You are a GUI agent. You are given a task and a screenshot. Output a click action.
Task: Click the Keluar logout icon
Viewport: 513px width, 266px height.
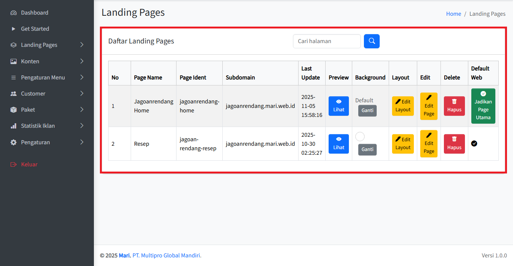[14, 164]
